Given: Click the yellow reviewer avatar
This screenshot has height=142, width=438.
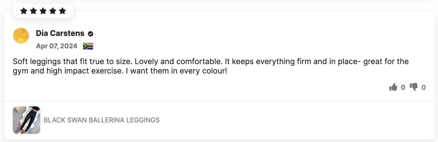Looking at the screenshot, I should (x=21, y=36).
